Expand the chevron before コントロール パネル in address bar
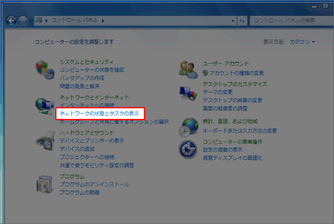 tap(46, 21)
